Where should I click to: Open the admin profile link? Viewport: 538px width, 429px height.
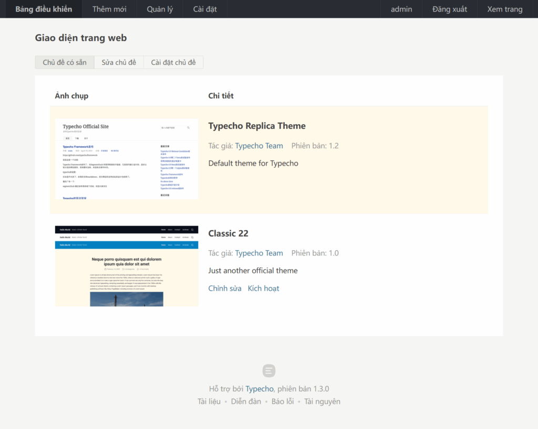pos(401,9)
